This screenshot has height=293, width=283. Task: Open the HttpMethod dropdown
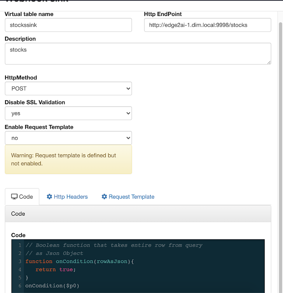[x=68, y=89]
